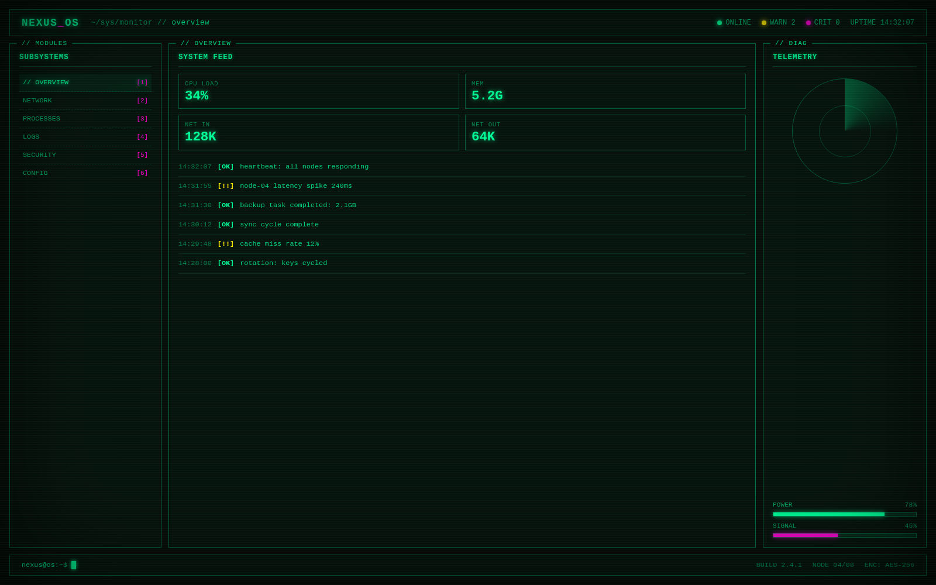Open the PROCESSES subsystem

85,119
